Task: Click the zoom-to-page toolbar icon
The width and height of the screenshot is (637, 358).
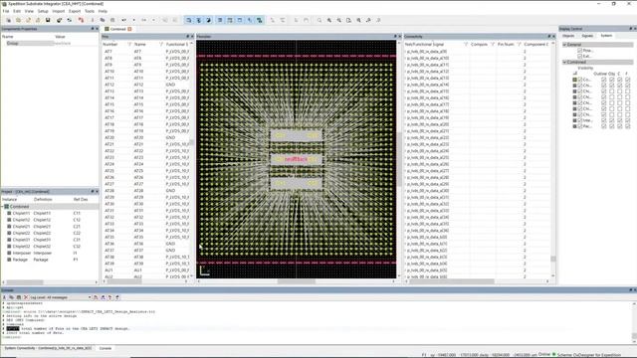Action: click(348, 20)
